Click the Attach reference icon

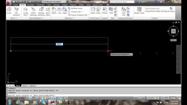point(54,11)
